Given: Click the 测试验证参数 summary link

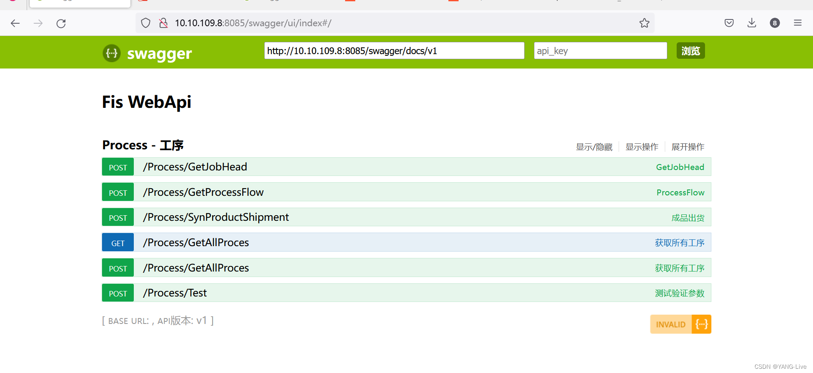Looking at the screenshot, I should point(680,293).
